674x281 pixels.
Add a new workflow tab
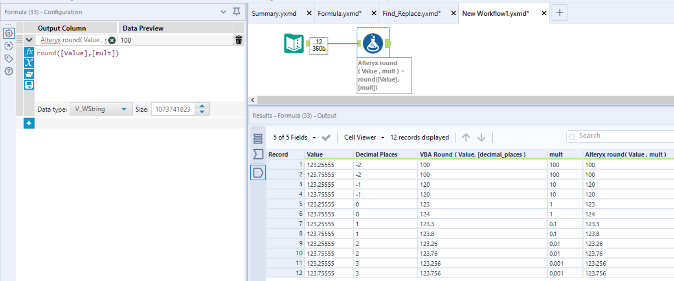click(559, 13)
